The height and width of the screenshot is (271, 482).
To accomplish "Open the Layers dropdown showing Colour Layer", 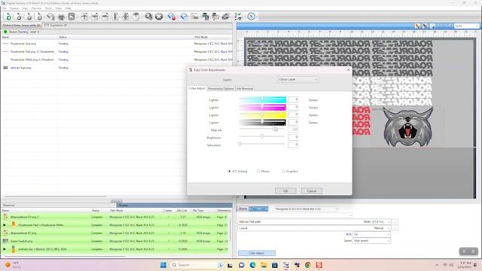I will click(x=298, y=80).
